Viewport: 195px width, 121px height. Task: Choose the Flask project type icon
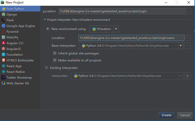(4, 20)
